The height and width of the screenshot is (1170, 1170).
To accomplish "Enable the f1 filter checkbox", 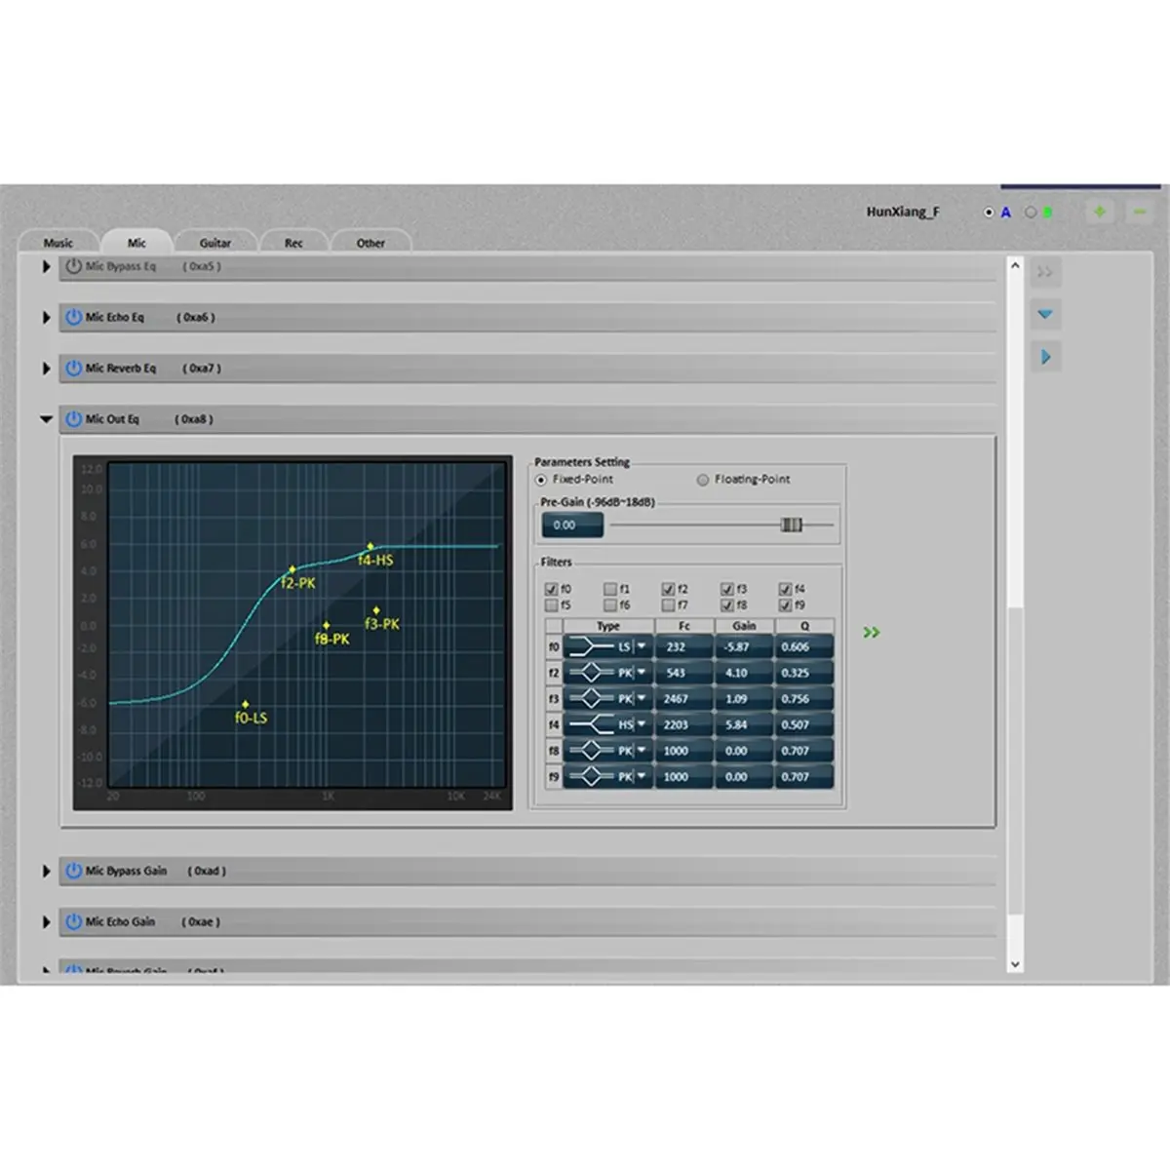I will [609, 589].
